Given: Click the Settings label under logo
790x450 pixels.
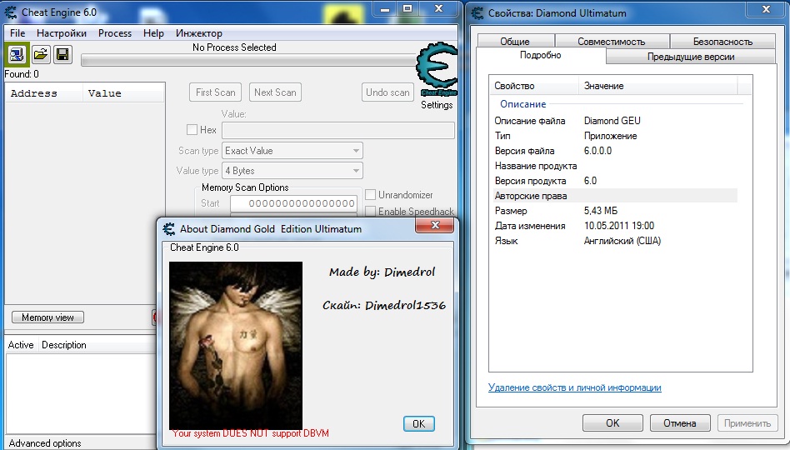Looking at the screenshot, I should point(437,105).
